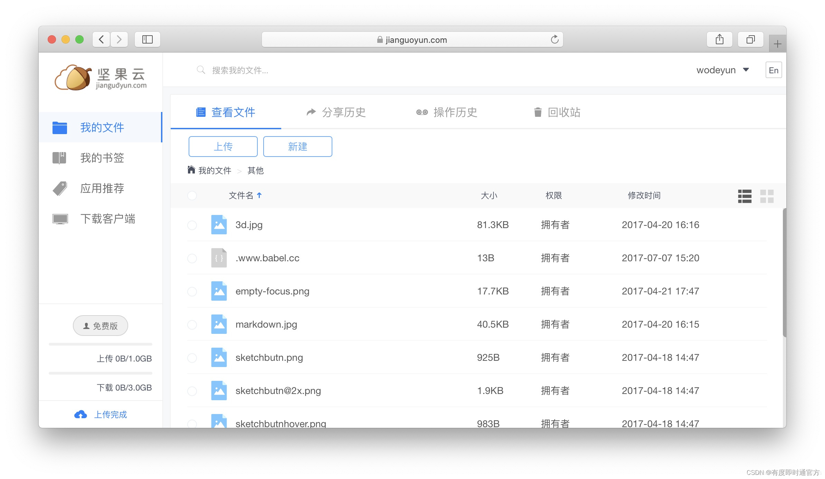Image resolution: width=825 pixels, height=479 pixels.
Task: Click the image icon of 3d.jpg
Action: pyautogui.click(x=219, y=225)
